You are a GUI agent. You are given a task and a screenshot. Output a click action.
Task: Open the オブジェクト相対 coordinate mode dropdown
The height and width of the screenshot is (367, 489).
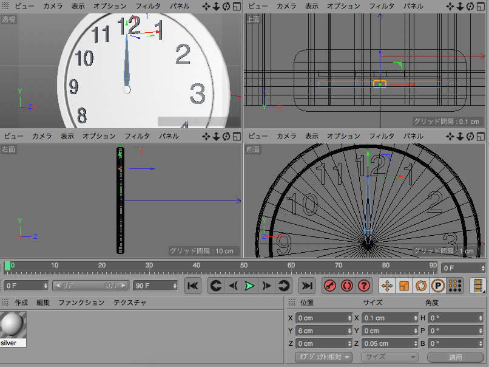coord(323,357)
